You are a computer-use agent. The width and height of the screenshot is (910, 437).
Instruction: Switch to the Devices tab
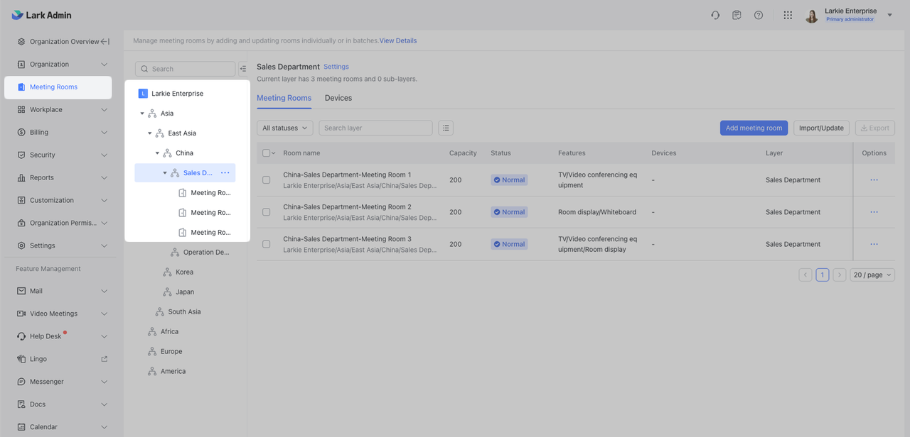[338, 98]
